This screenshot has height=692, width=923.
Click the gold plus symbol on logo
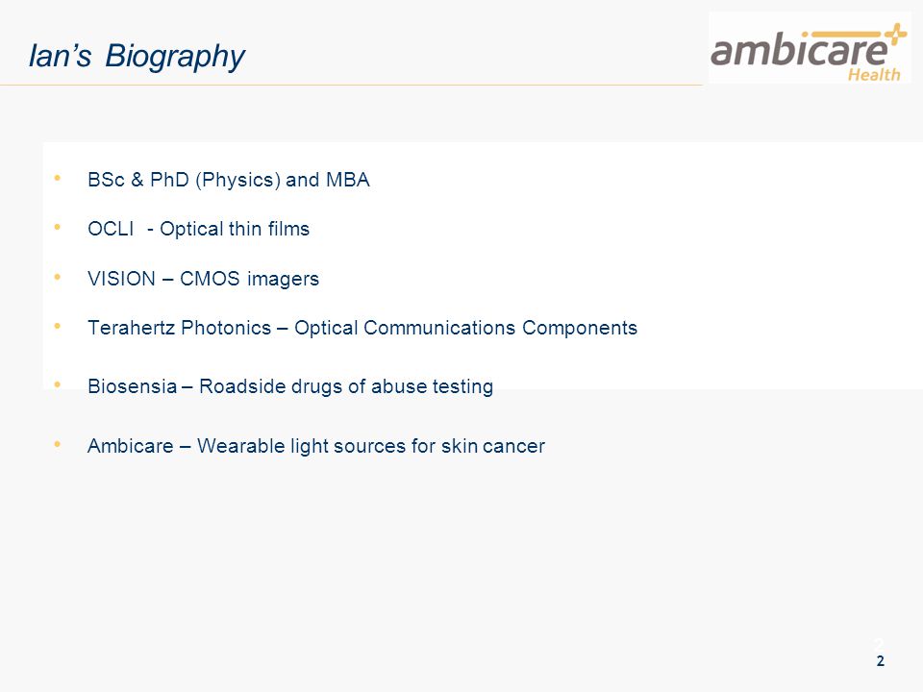[896, 34]
